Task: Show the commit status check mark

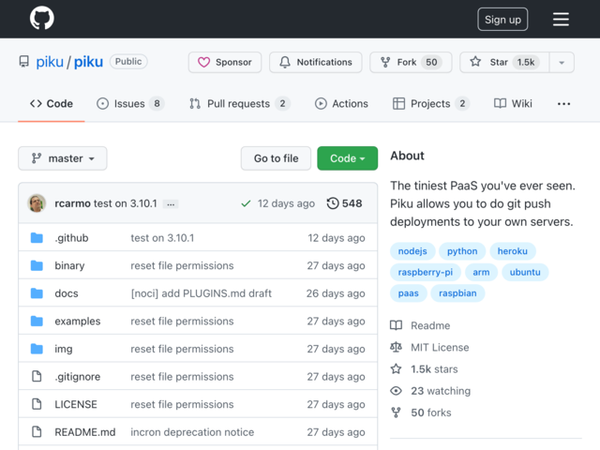Action: click(246, 203)
